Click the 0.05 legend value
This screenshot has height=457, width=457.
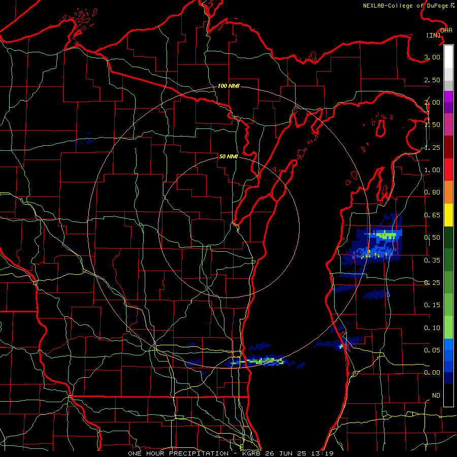[x=432, y=350]
